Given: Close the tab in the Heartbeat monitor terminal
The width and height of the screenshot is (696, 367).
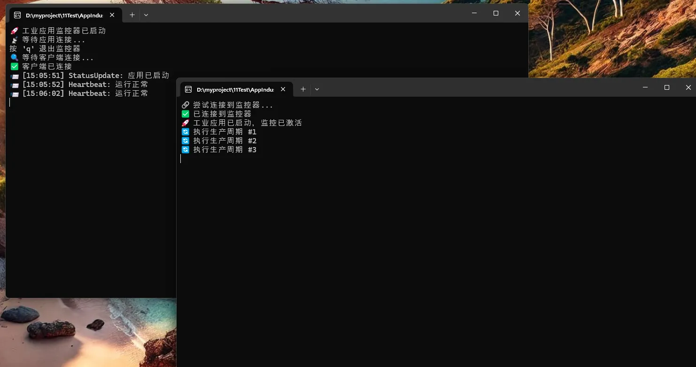Looking at the screenshot, I should click(x=112, y=15).
